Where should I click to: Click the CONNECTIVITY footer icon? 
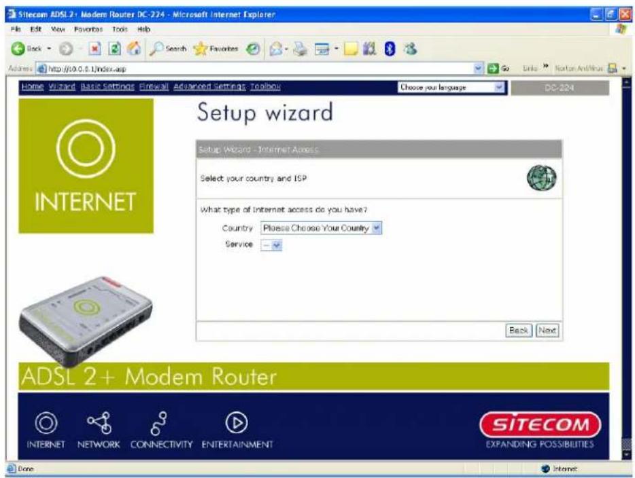click(x=161, y=430)
